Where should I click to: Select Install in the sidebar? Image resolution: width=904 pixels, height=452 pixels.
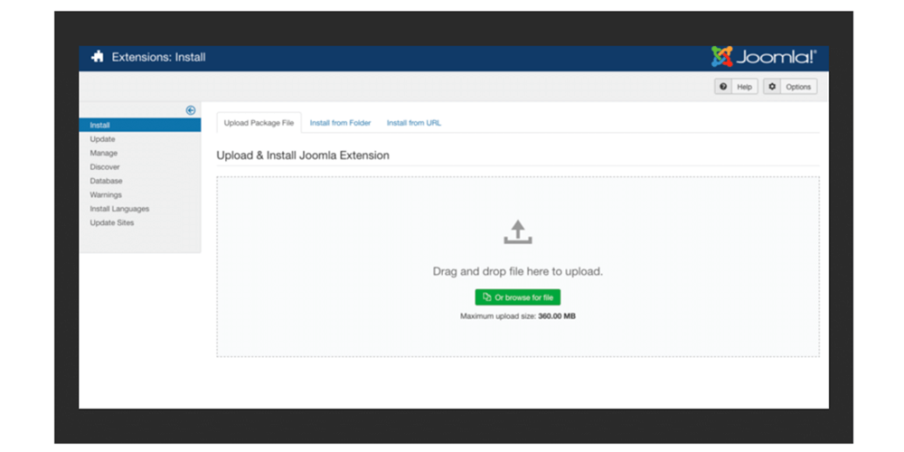pos(140,125)
